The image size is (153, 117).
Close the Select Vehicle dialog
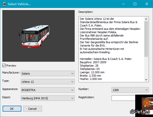(147, 4)
